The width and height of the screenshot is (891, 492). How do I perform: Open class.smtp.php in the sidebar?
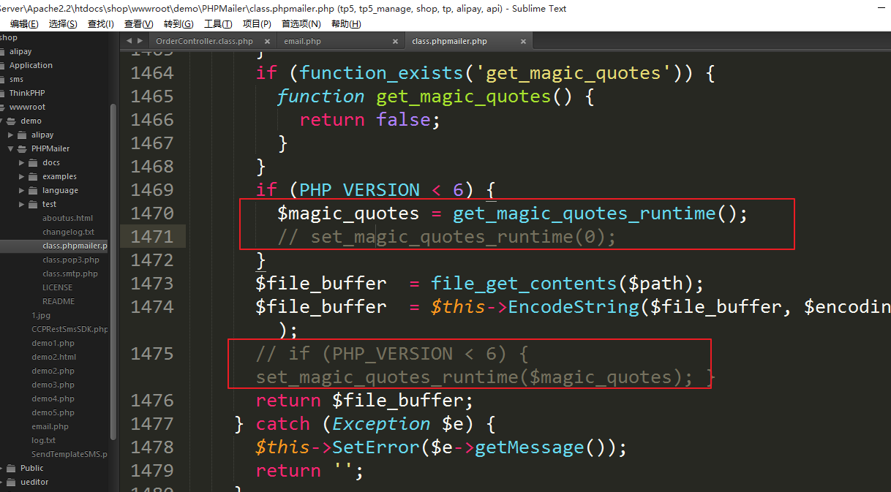click(70, 273)
